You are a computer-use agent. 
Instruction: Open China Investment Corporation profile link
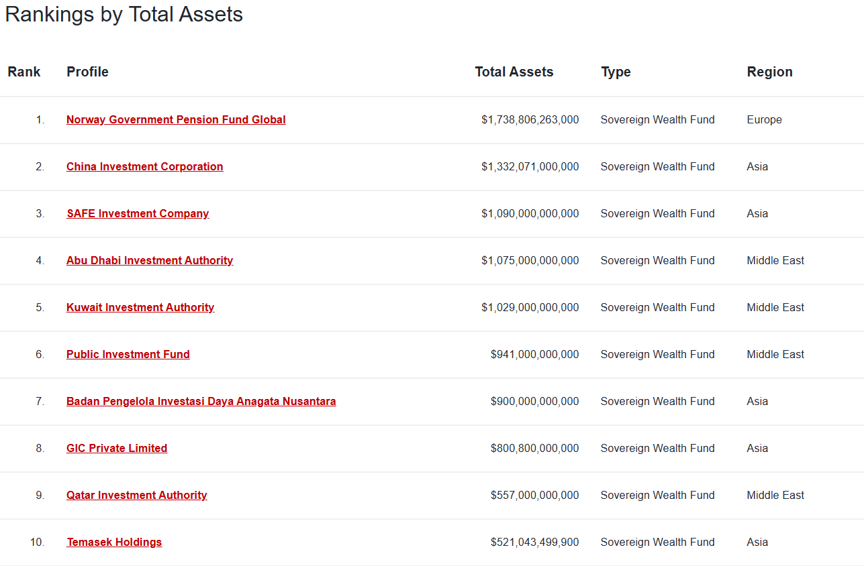coord(144,166)
